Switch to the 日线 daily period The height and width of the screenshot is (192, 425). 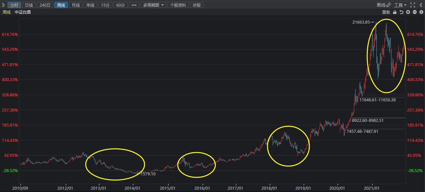[29, 5]
